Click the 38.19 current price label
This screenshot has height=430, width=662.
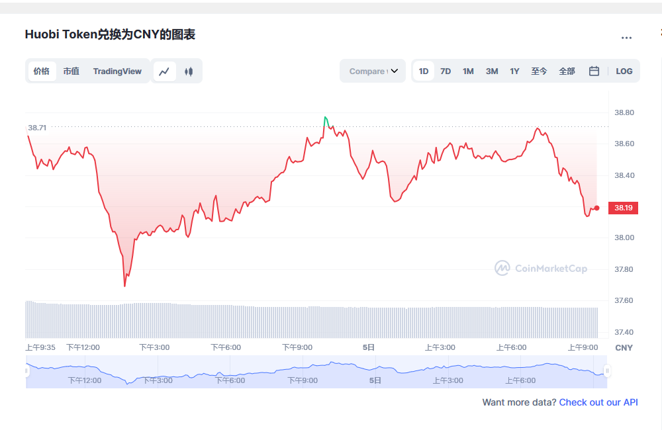(x=623, y=208)
